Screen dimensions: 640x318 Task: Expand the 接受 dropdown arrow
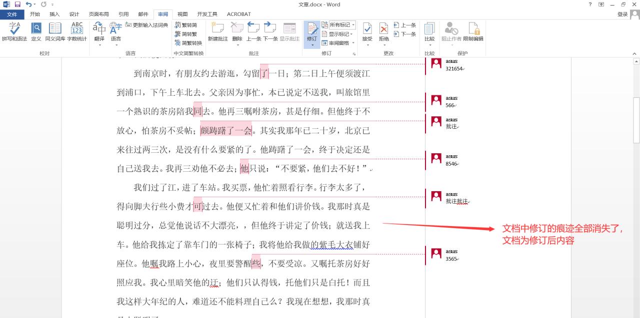(x=367, y=45)
